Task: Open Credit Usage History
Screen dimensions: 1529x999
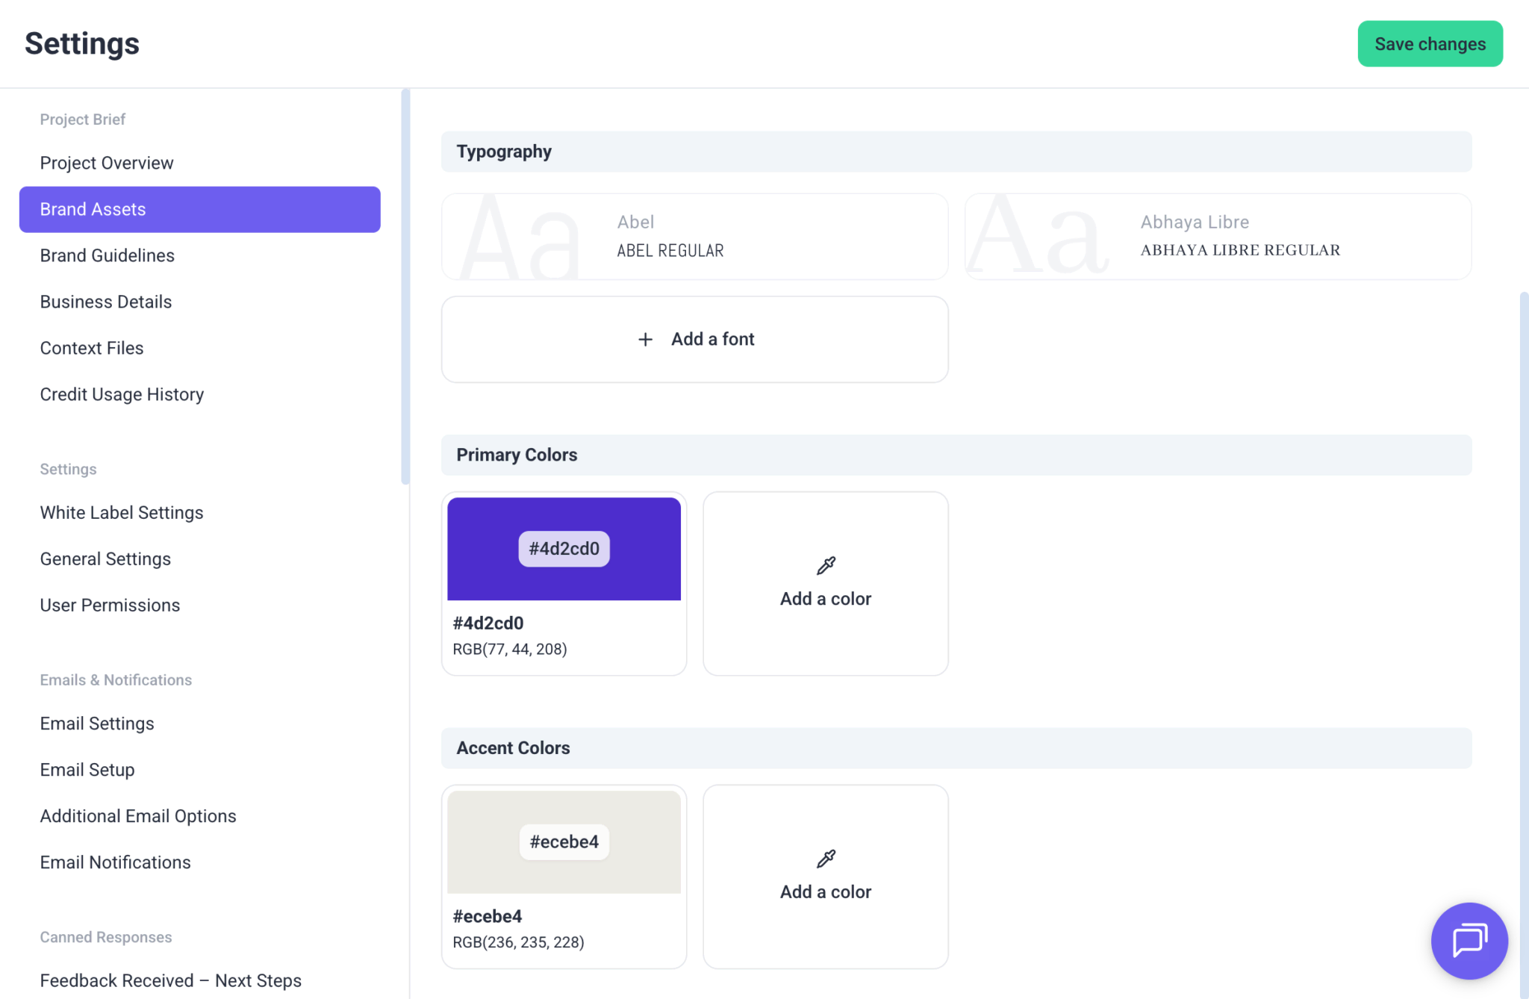Action: click(122, 394)
